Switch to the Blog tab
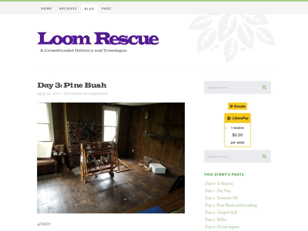Screen dimensions: 308x231 (90, 9)
